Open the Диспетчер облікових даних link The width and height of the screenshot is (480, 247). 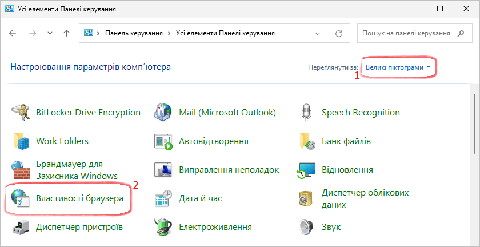pyautogui.click(x=365, y=198)
